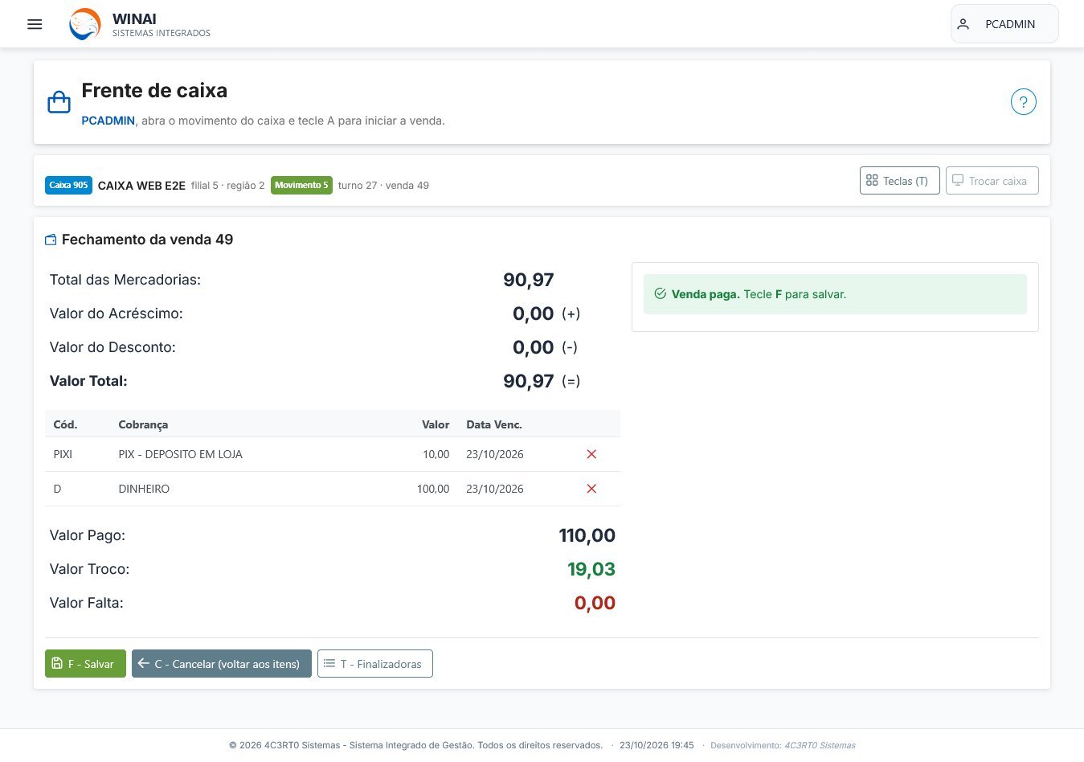Screen dimensions: 1084x762
Task: Click the Valor column header
Action: click(x=436, y=424)
